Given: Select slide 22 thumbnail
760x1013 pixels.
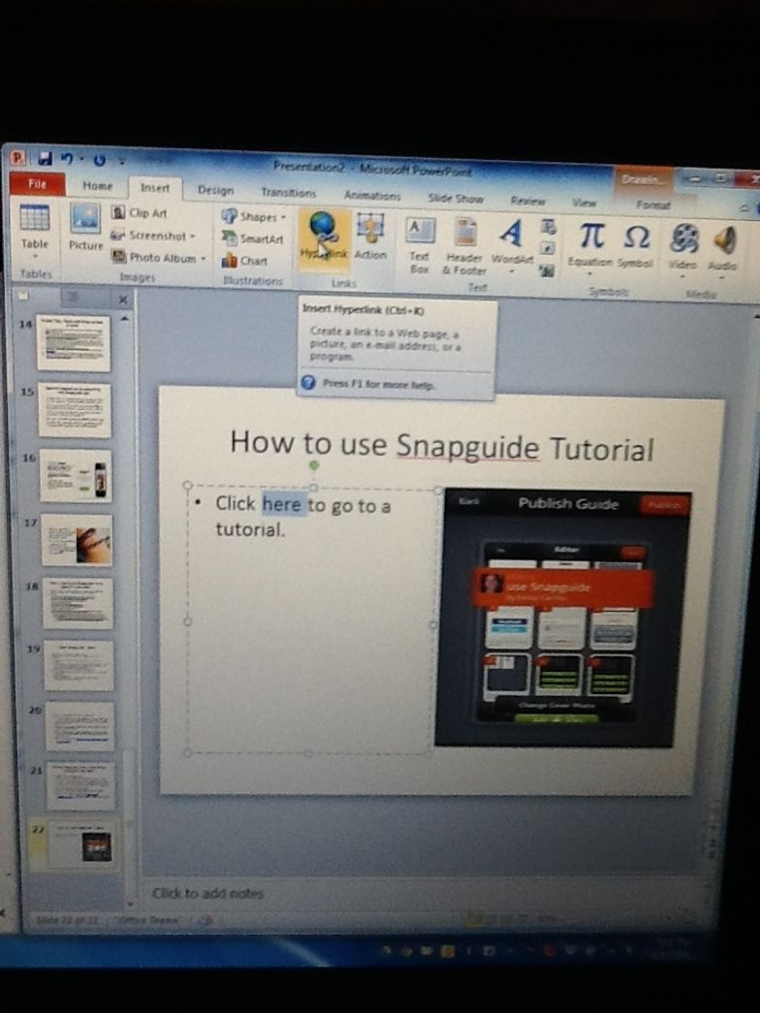Looking at the screenshot, I should pyautogui.click(x=82, y=845).
